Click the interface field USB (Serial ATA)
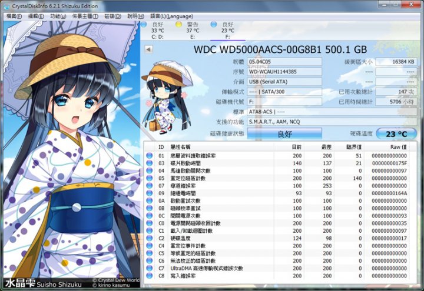Viewport: 424px width, 291px height. coord(284,82)
